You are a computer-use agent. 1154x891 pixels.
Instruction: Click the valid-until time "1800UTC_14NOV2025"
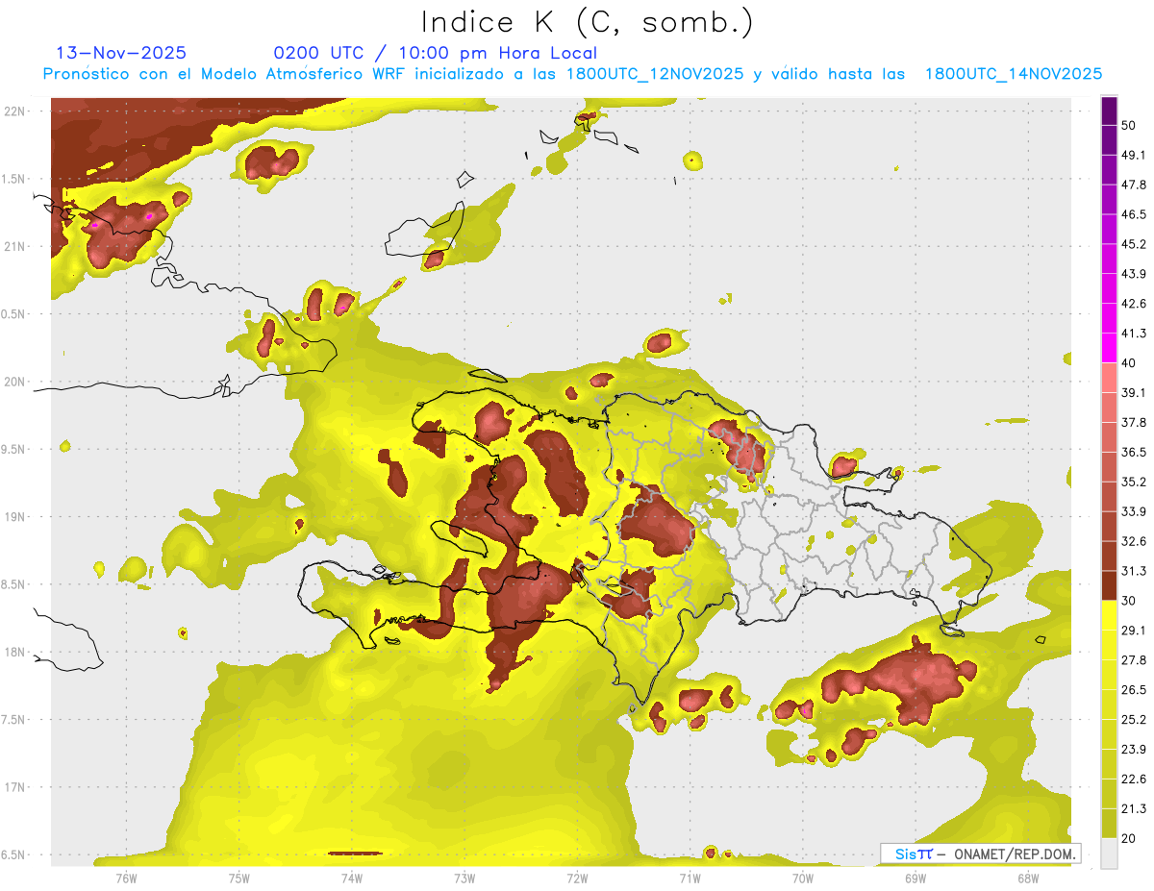point(1013,74)
